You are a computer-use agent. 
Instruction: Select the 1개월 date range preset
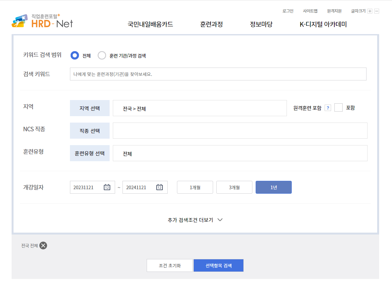(x=195, y=187)
